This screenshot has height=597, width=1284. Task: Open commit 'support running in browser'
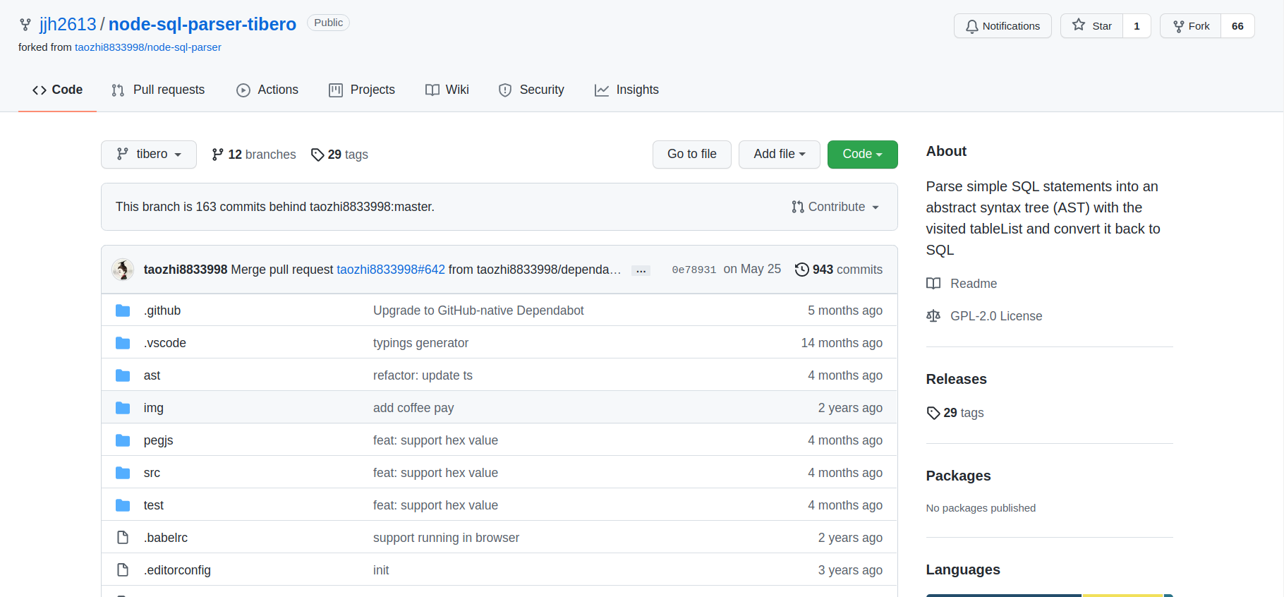coord(446,538)
